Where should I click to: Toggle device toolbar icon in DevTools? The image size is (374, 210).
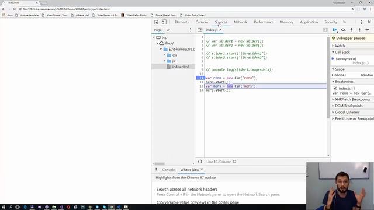(x=164, y=22)
